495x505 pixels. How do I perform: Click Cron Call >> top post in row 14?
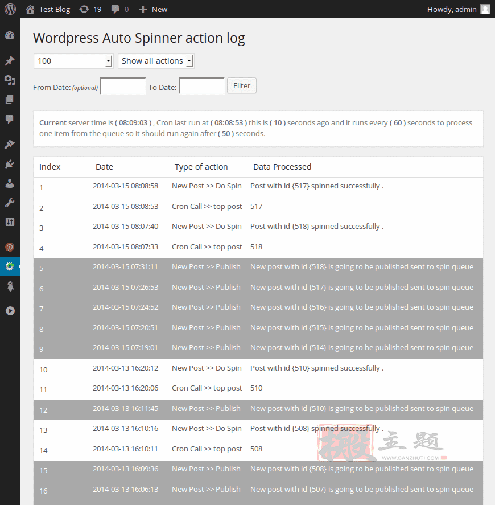tap(207, 449)
